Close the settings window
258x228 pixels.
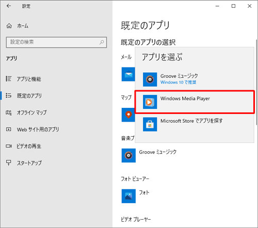249,6
